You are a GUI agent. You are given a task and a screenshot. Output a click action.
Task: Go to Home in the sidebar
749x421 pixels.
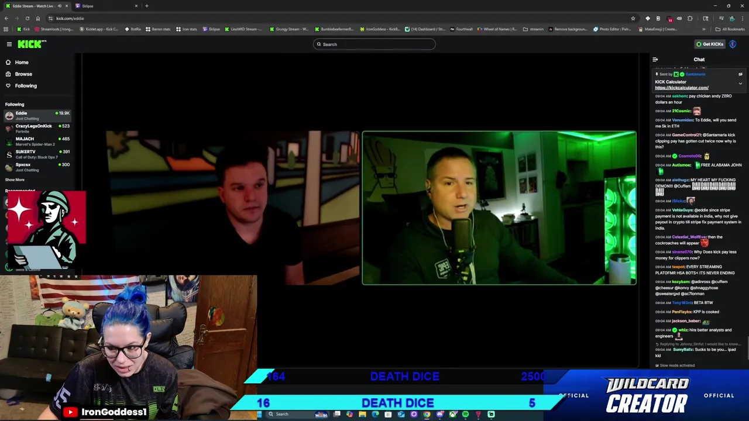(22, 62)
